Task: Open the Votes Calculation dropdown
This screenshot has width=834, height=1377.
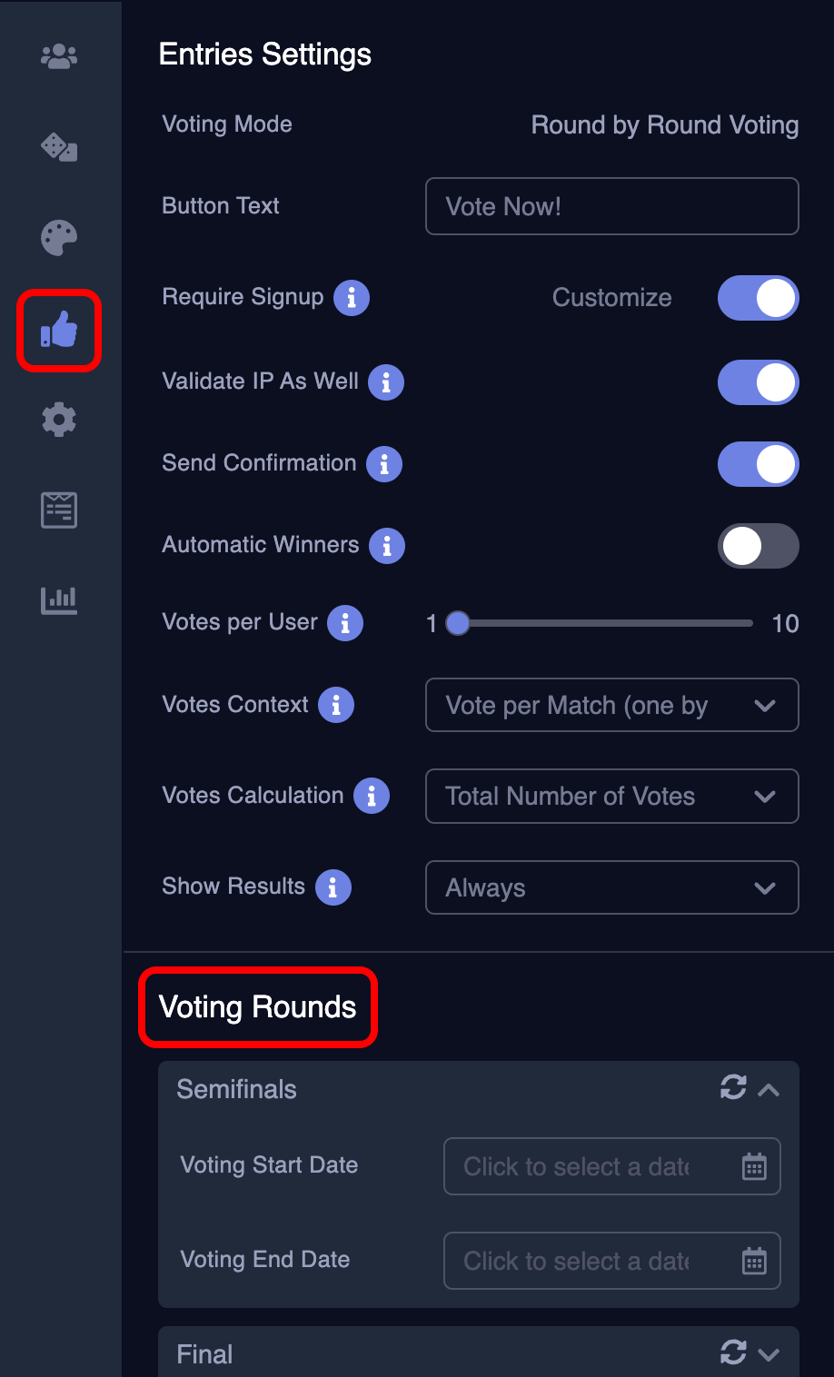Action: click(x=611, y=797)
